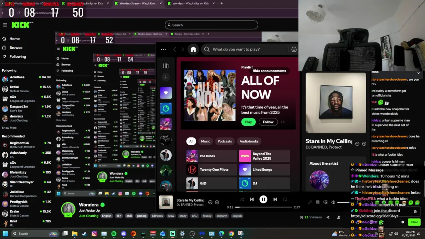Click the gaming tag under stream title
This screenshot has height=239, width=425.
coord(142,216)
